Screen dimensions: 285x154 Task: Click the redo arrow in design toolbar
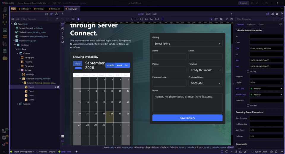[67, 19]
